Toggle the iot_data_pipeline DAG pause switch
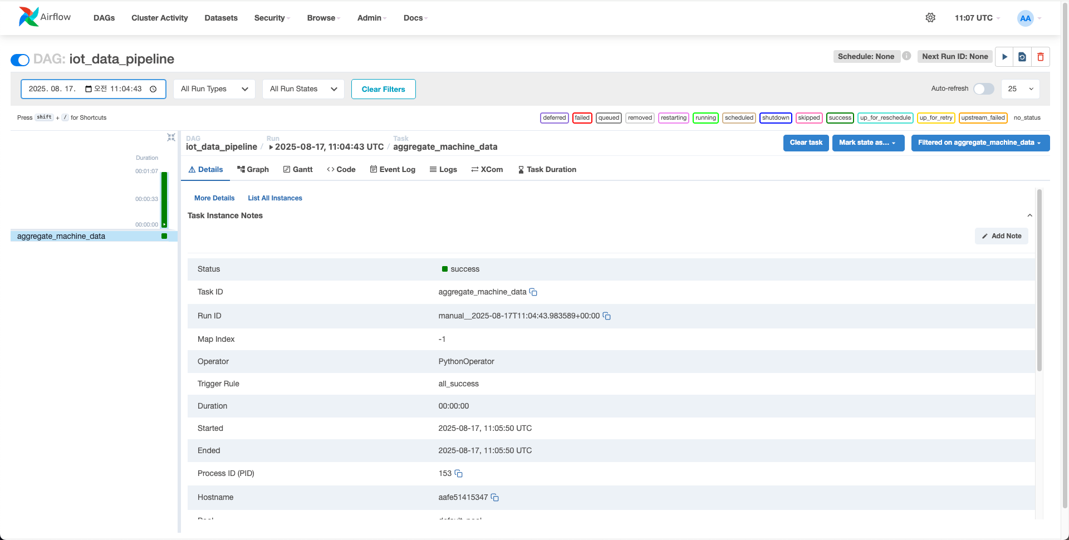The image size is (1069, 540). (x=20, y=60)
